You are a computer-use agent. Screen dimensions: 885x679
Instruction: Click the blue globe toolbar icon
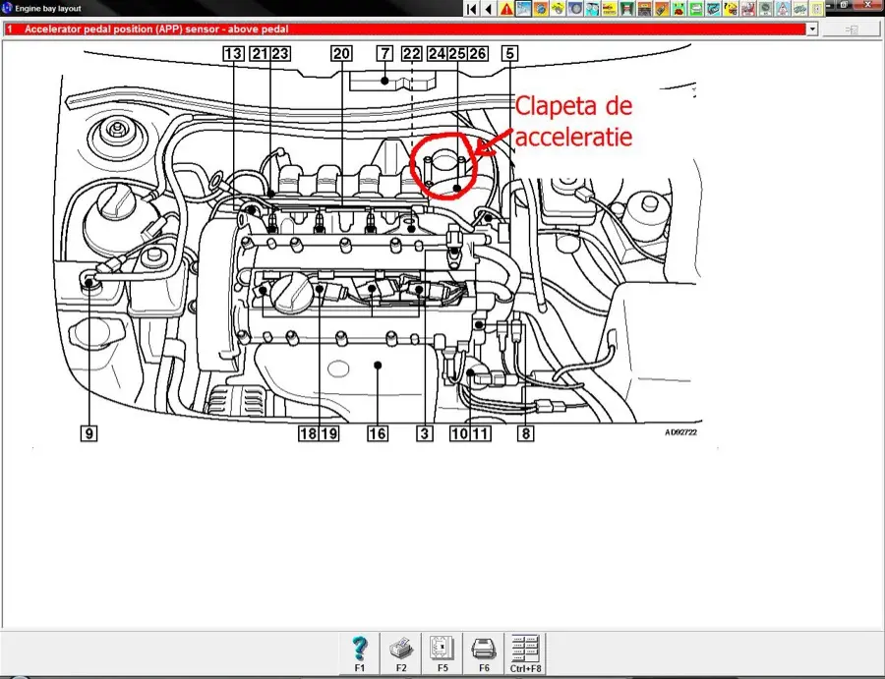pyautogui.click(x=540, y=8)
